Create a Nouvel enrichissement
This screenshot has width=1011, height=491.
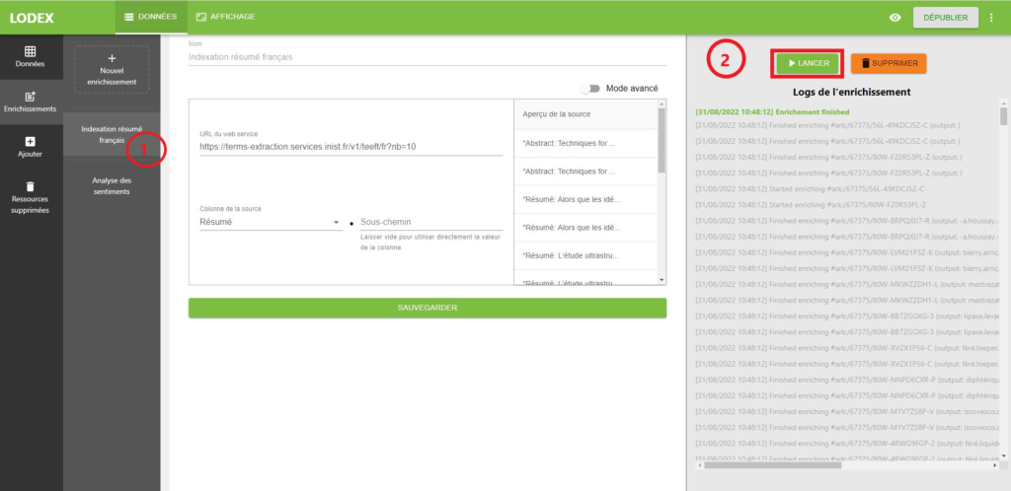(x=112, y=69)
